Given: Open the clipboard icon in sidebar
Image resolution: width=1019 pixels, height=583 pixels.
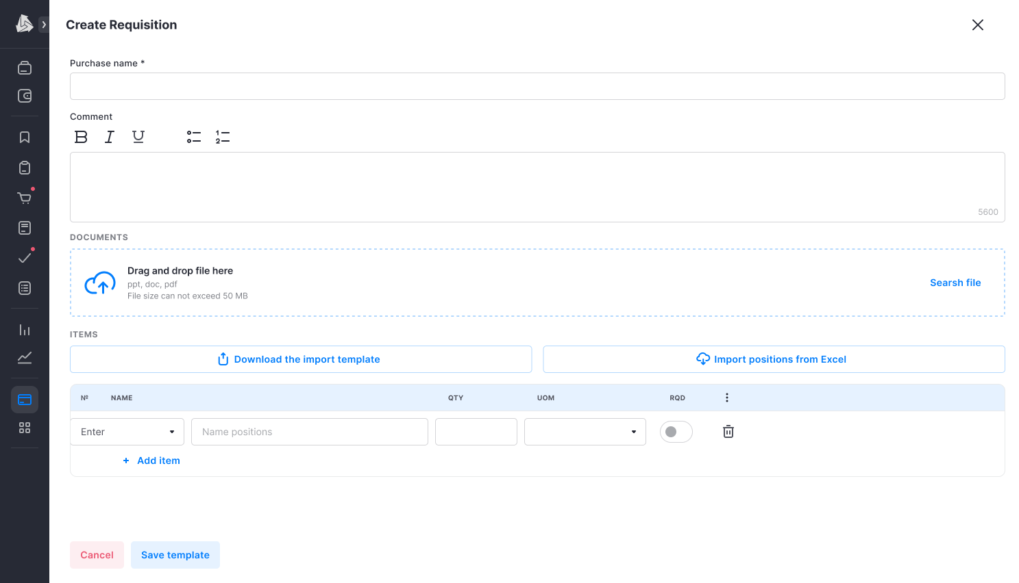Looking at the screenshot, I should click(25, 168).
